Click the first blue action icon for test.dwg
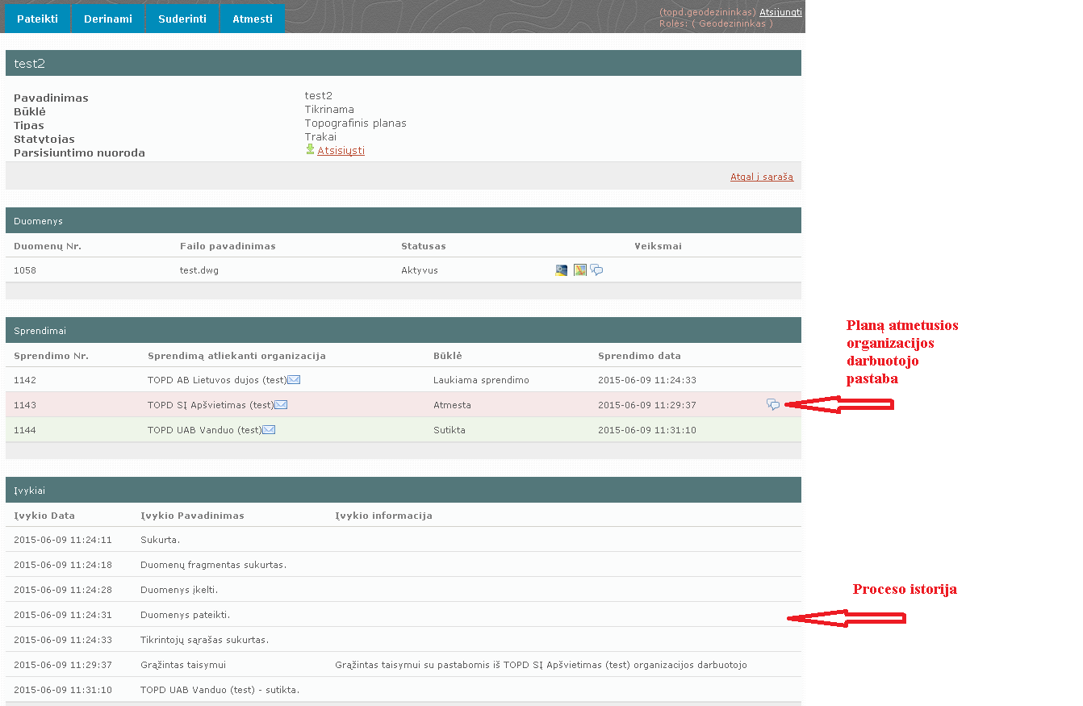 [x=562, y=270]
